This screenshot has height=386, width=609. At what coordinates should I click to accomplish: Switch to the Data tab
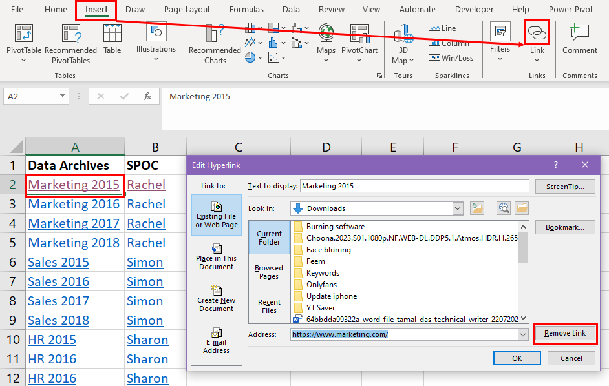coord(291,9)
